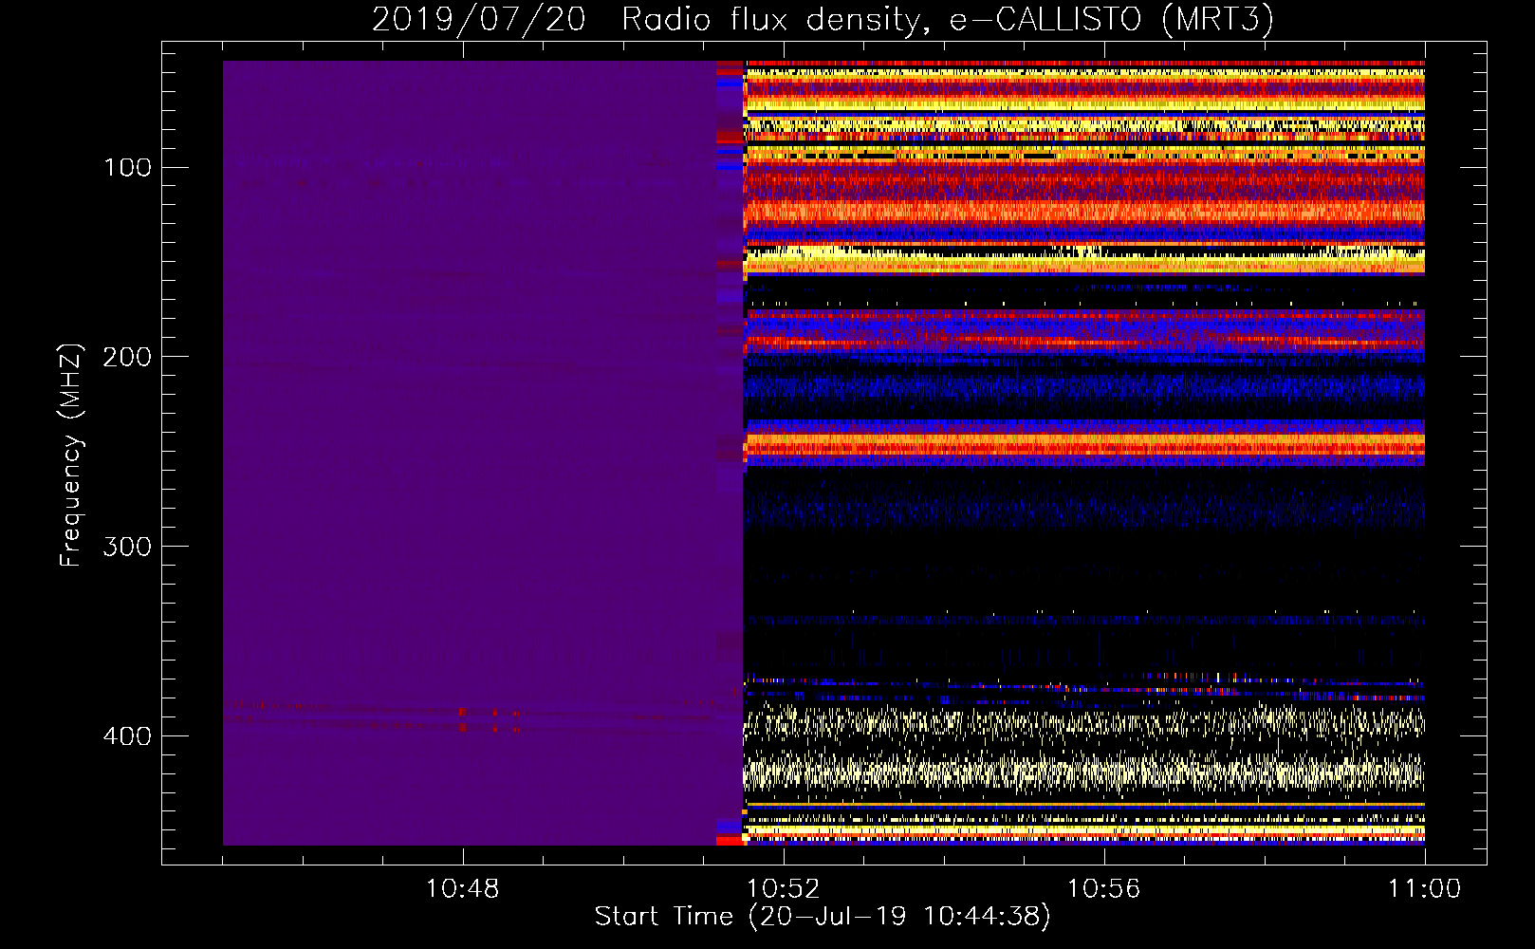Select the 10:56 time tick label
Screen dimensions: 1535x949
pos(1103,889)
